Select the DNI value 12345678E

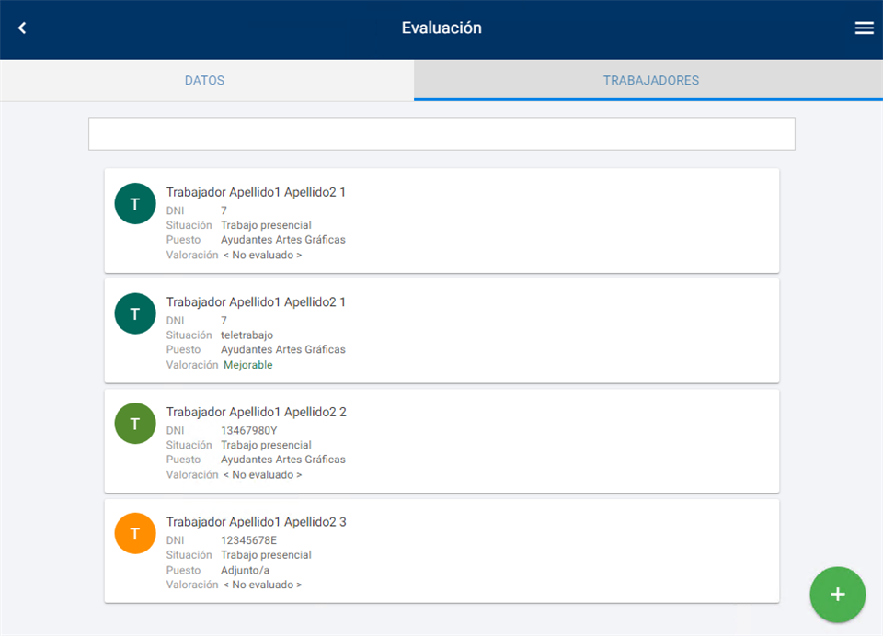click(x=248, y=540)
